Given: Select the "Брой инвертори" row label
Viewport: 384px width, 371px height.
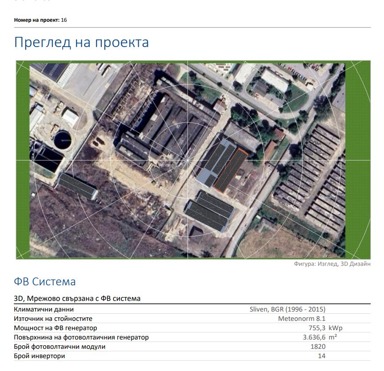Looking at the screenshot, I should point(39,356).
